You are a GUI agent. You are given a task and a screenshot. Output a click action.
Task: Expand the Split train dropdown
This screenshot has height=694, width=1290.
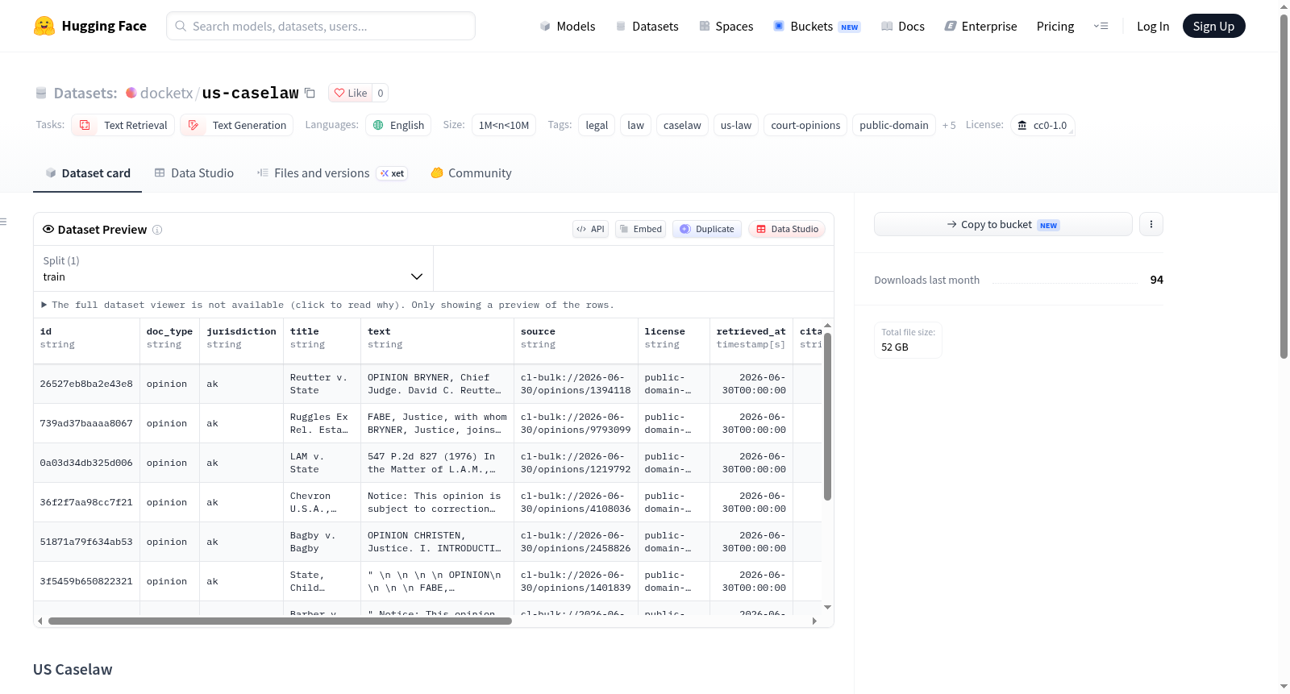(233, 268)
